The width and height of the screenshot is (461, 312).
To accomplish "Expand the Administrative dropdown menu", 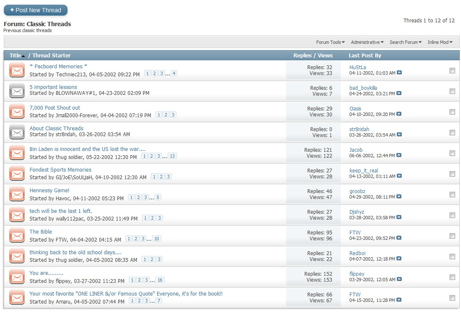I will 367,42.
